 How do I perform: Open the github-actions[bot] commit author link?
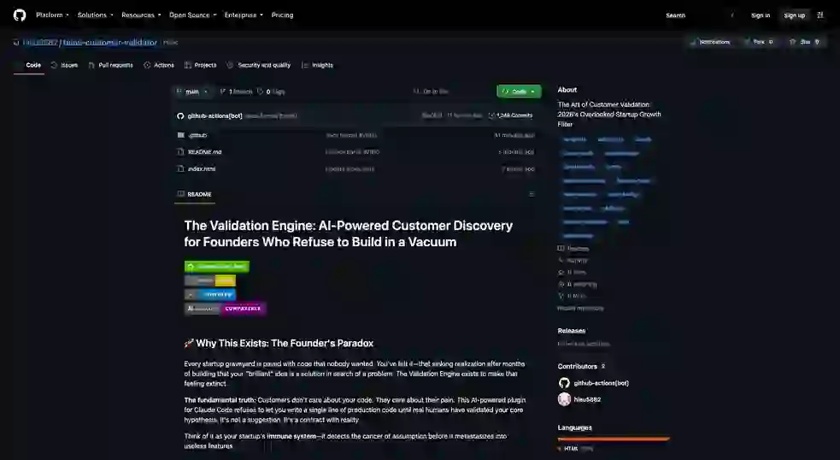(x=214, y=115)
